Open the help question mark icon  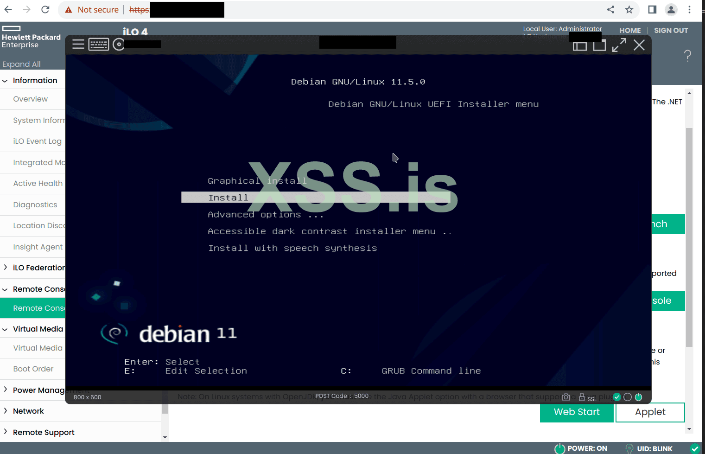687,56
